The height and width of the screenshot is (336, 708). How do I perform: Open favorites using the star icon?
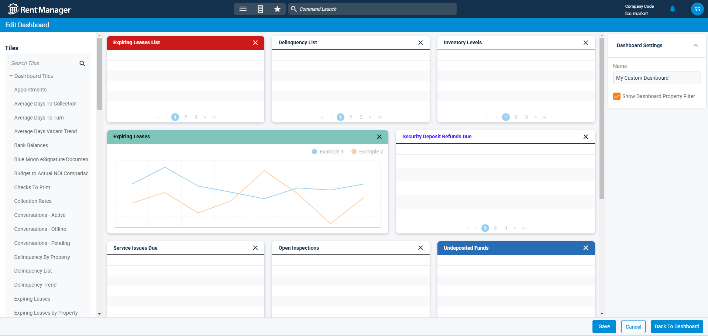(x=277, y=9)
